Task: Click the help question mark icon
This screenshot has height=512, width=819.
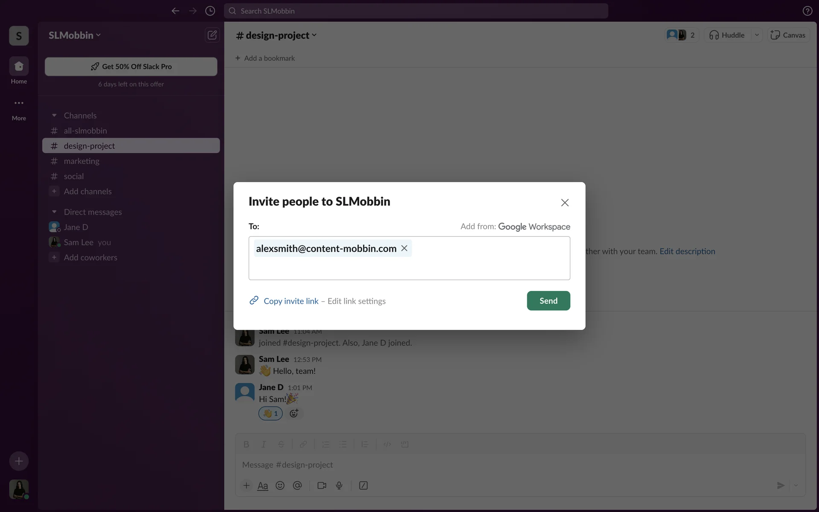Action: (807, 11)
